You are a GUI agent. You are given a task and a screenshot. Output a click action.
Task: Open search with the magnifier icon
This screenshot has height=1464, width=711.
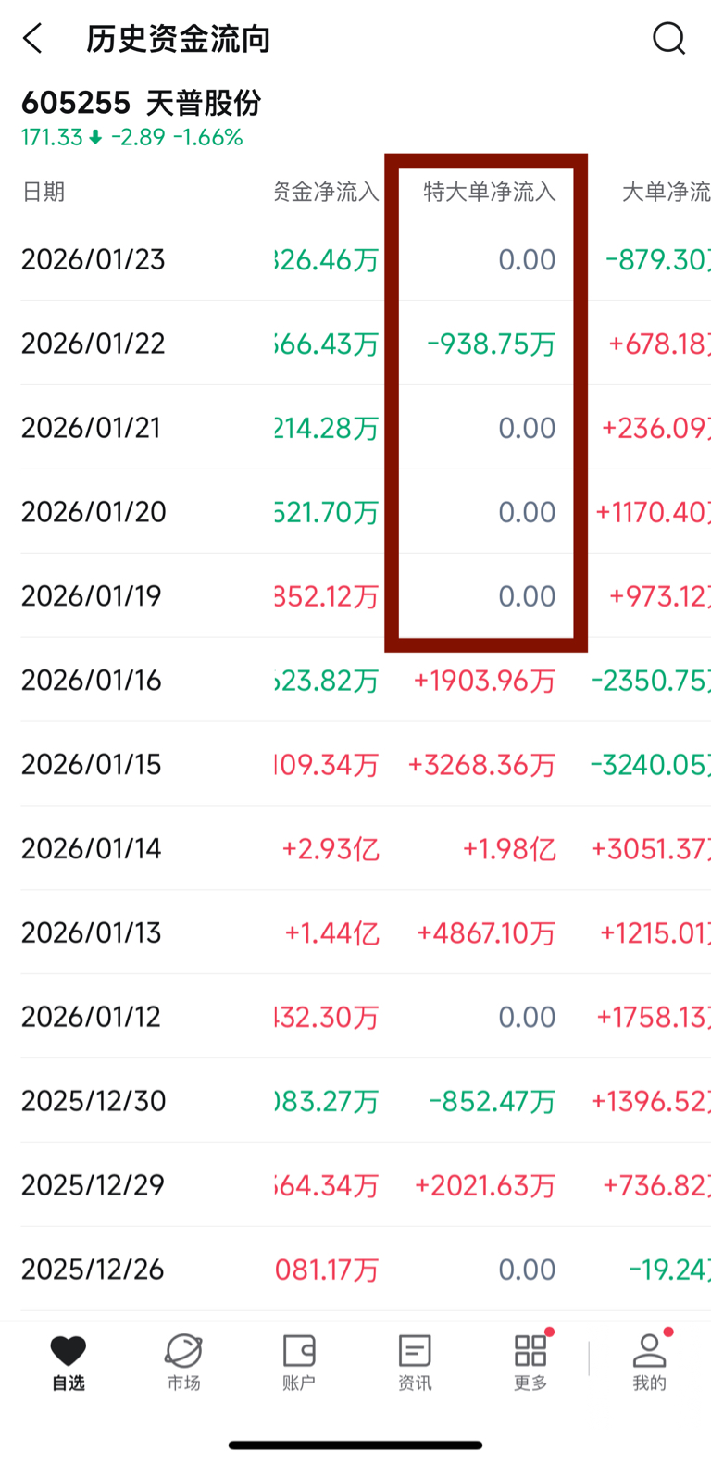(668, 39)
